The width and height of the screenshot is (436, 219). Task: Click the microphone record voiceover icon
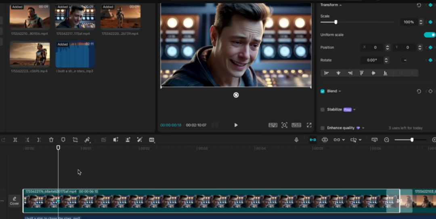pos(296,140)
